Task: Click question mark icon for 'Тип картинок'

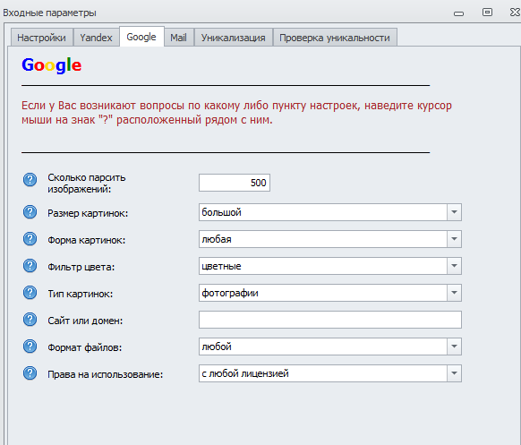Action: (x=30, y=293)
